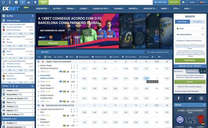Collapse the Ao Vivo sidebar with double arrow
This screenshot has width=208, height=128.
[x=33, y=16]
